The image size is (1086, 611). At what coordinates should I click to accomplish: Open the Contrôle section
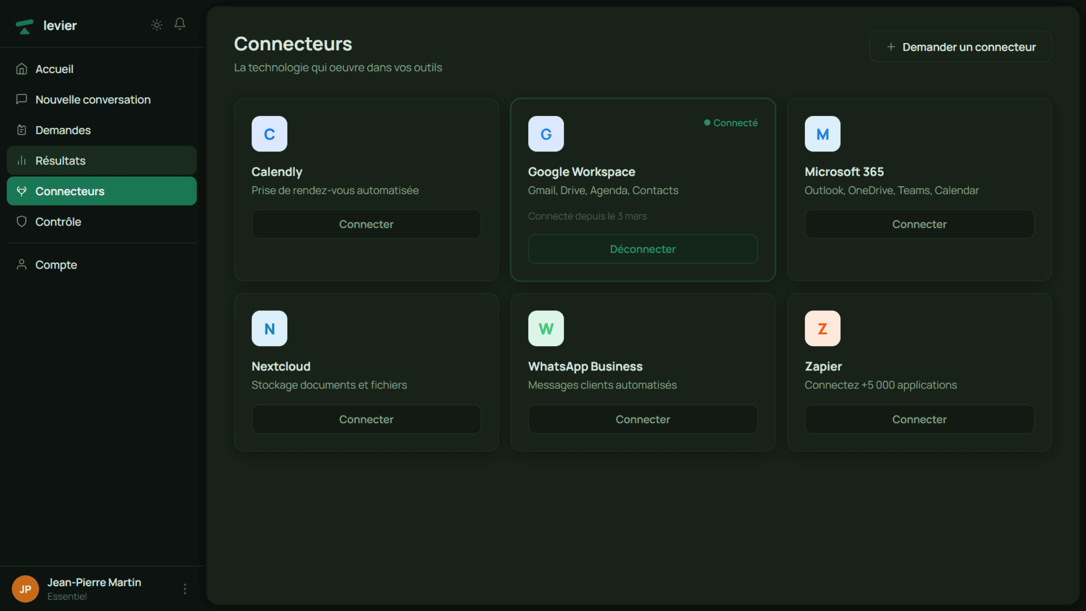[x=102, y=221]
